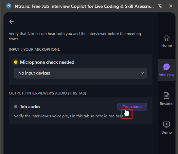178x154 pixels.
Task: Open the Home section in sidebar
Action: coord(167,41)
